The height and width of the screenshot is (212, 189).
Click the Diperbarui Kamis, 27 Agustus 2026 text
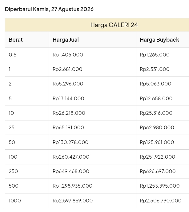coord(49,9)
